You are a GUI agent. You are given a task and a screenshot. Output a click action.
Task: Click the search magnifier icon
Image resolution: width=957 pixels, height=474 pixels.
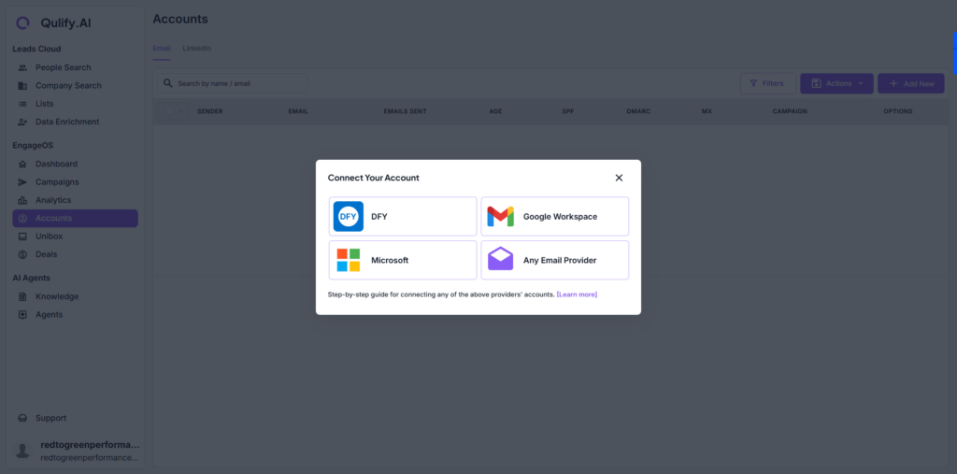point(168,83)
